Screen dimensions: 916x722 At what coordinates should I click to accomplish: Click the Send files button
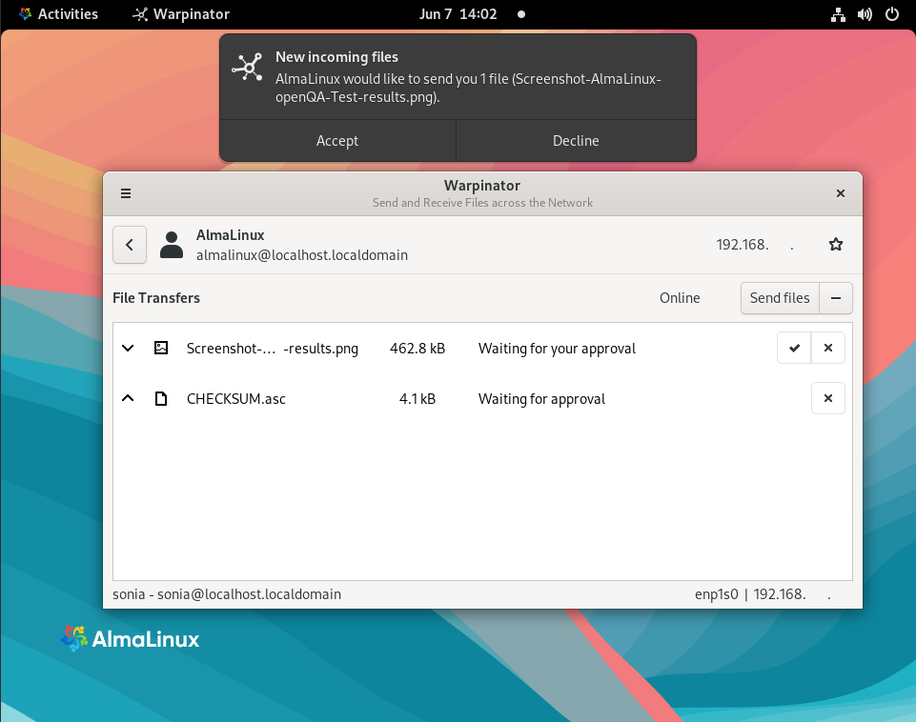[779, 298]
